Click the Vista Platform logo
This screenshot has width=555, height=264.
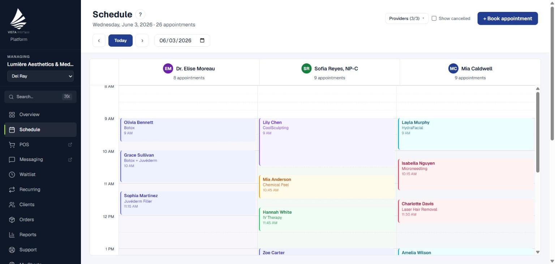18,22
